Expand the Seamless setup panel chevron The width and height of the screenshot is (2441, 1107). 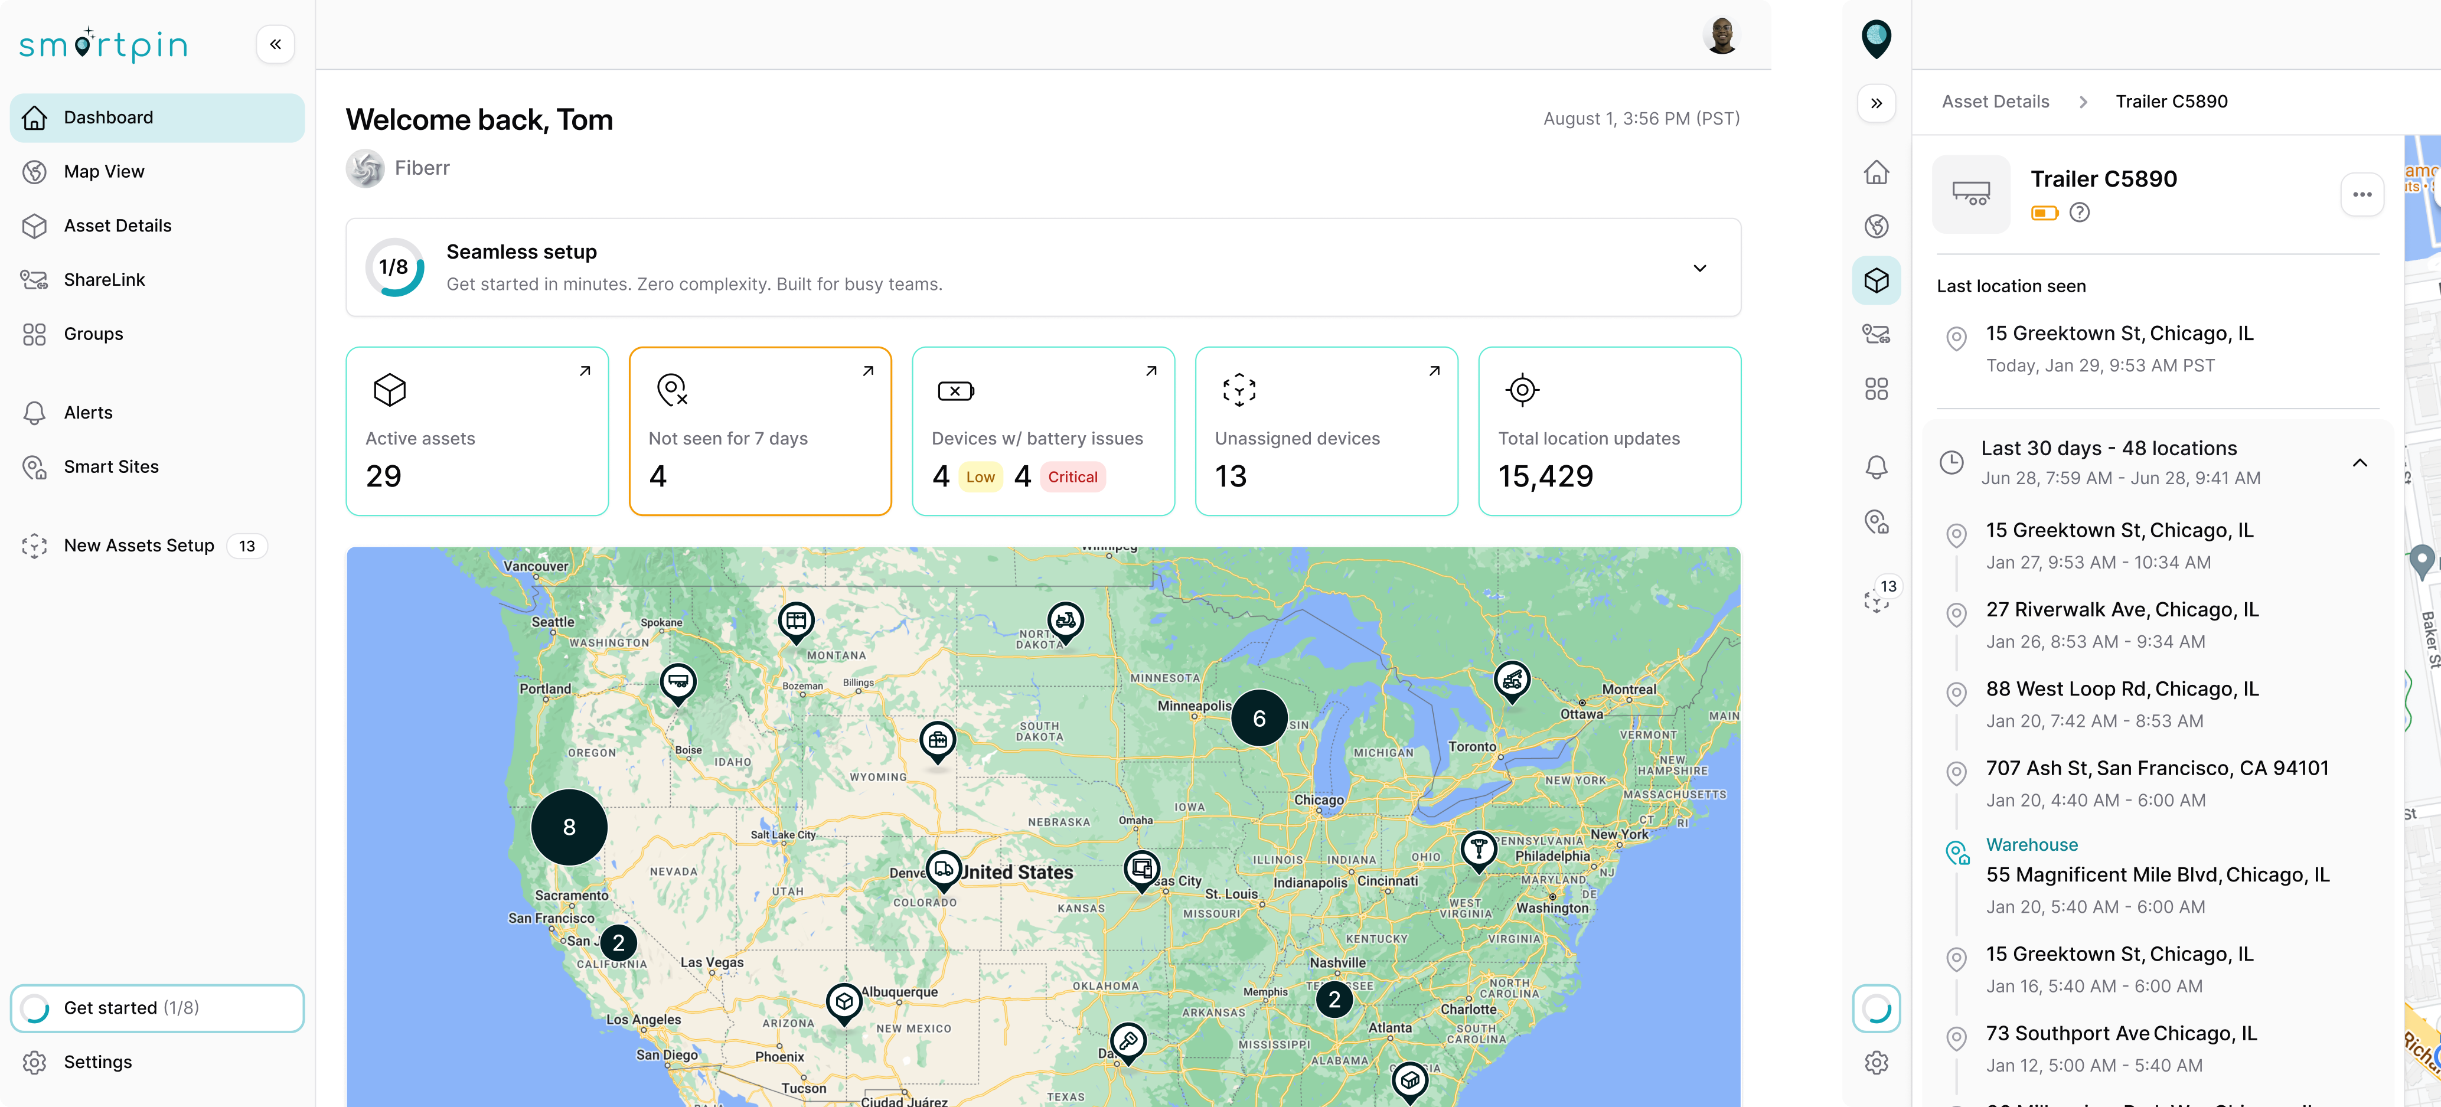1699,268
